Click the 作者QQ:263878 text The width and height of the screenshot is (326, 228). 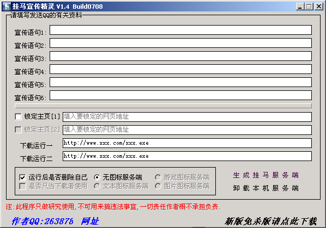click(43, 221)
